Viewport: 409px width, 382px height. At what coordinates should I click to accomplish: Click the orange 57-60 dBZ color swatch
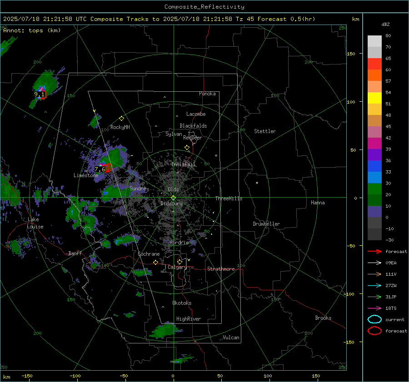374,75
